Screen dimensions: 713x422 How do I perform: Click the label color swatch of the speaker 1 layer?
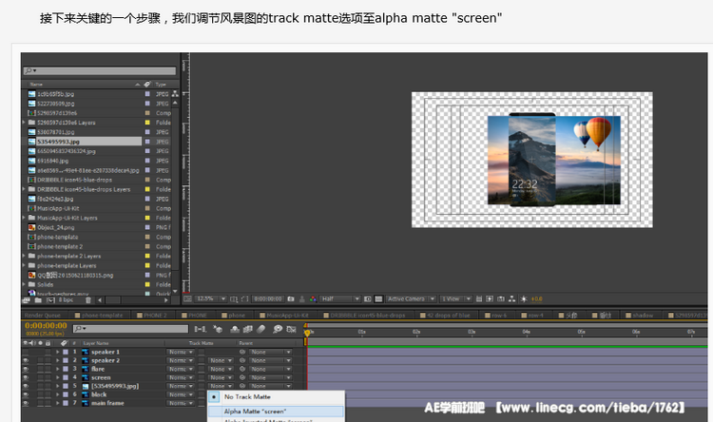click(66, 352)
